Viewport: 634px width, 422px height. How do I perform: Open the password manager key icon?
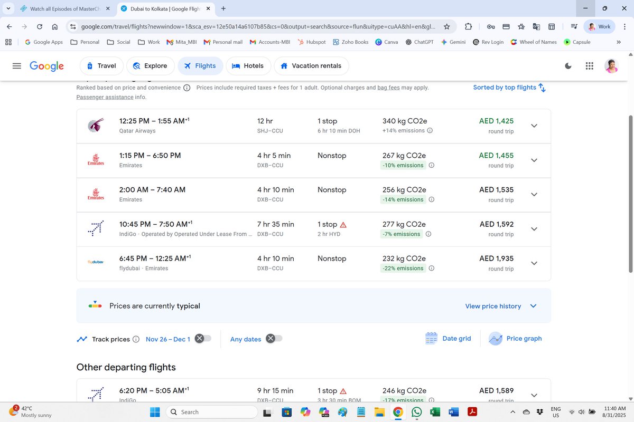(x=491, y=26)
